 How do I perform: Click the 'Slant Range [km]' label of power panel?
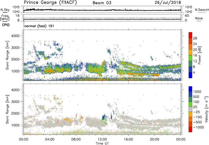point(7,55)
